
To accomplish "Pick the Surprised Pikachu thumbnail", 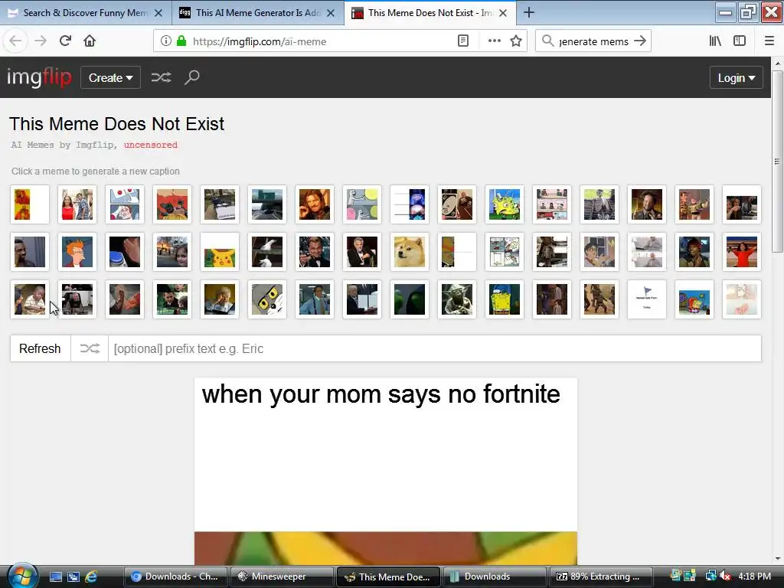I will 220,252.
